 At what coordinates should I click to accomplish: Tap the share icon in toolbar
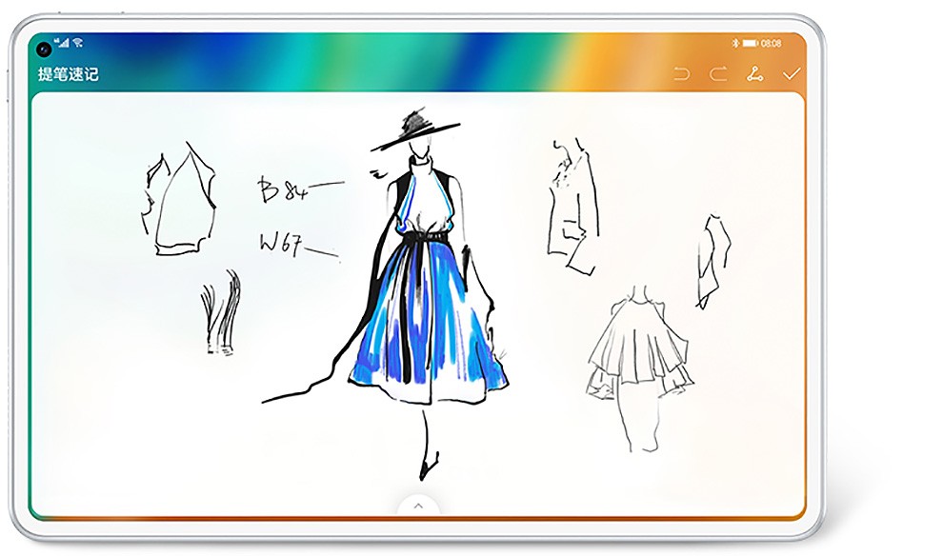[x=754, y=74]
